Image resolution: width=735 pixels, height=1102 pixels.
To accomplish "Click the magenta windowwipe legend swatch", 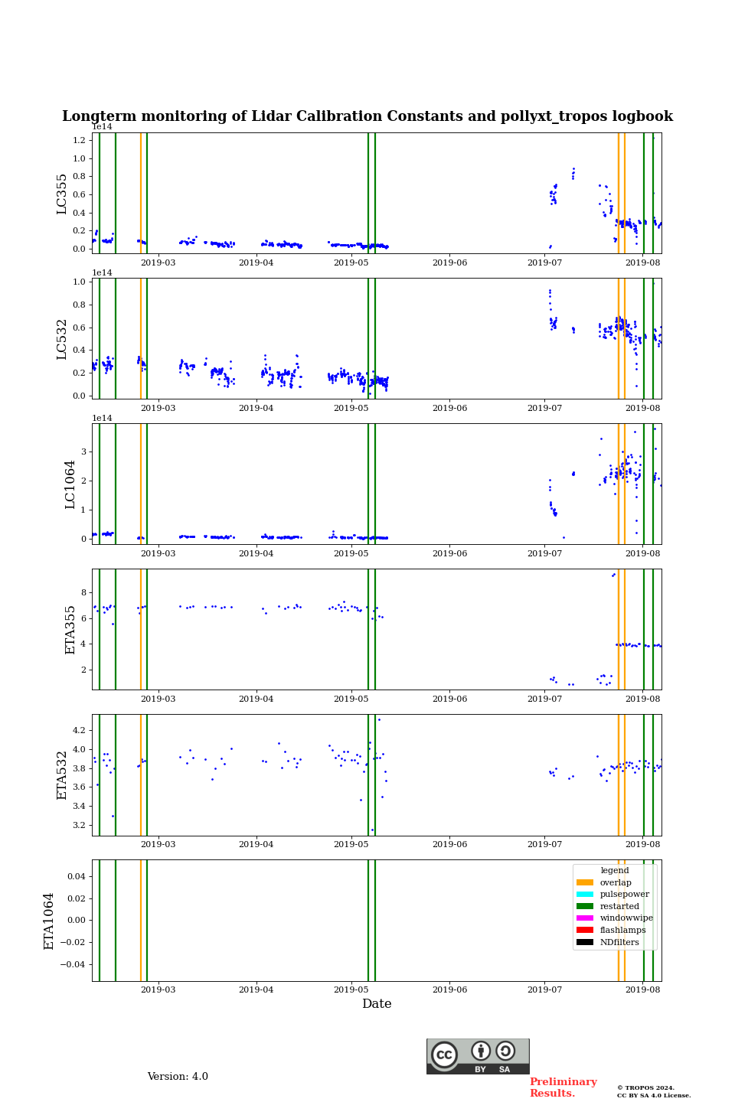I will [x=585, y=918].
